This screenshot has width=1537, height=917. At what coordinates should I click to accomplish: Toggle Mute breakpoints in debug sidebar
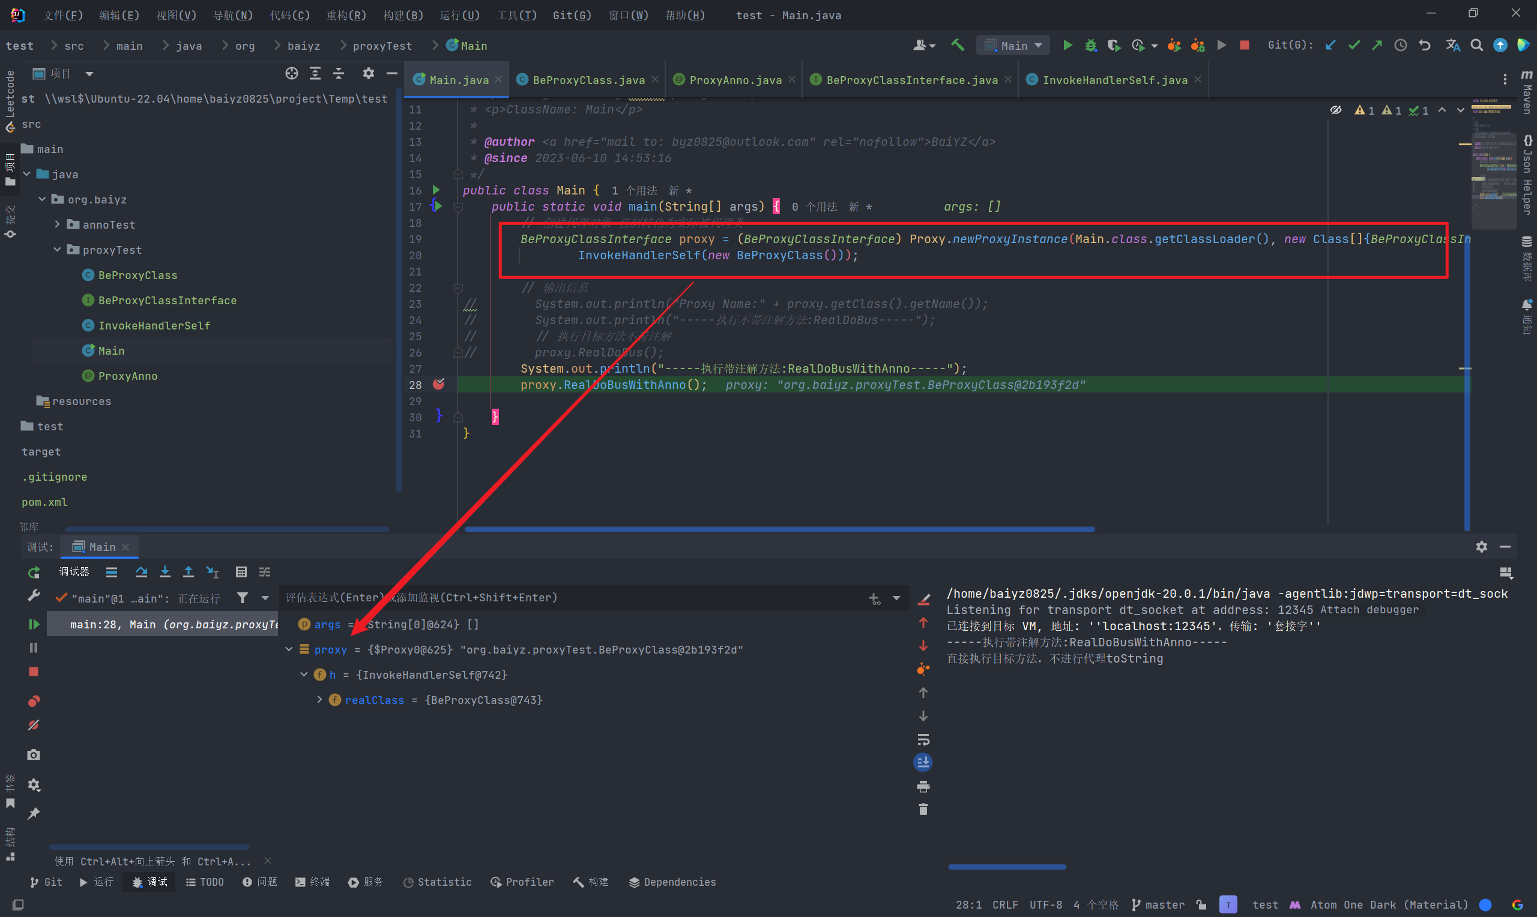(x=34, y=725)
